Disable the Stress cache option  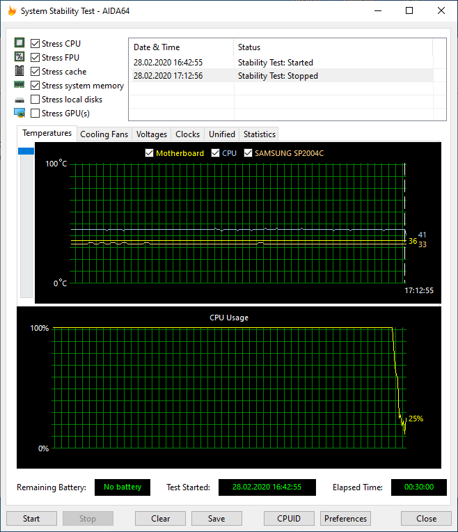(x=35, y=71)
